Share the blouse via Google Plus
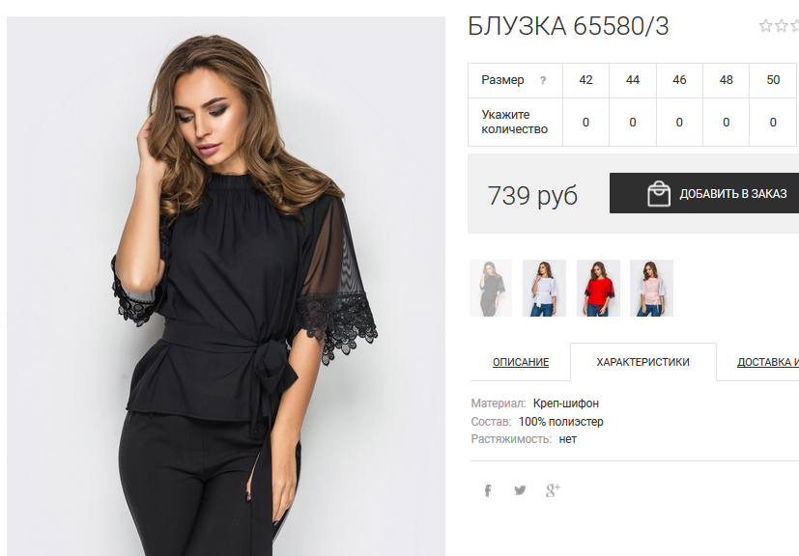Screen dimensions: 799x556 point(553,490)
